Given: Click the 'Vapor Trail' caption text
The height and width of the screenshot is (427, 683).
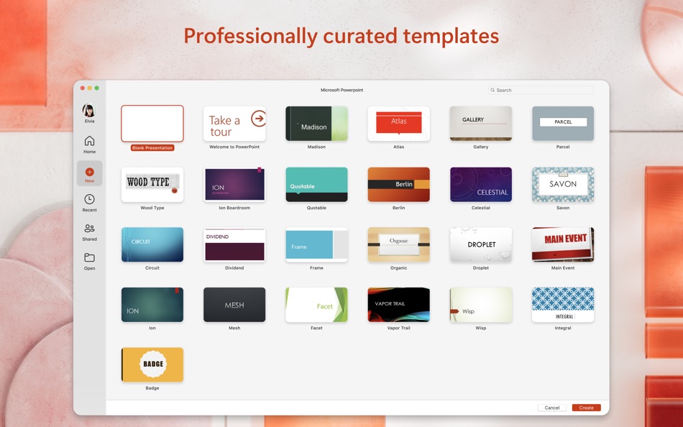Looking at the screenshot, I should click(398, 328).
